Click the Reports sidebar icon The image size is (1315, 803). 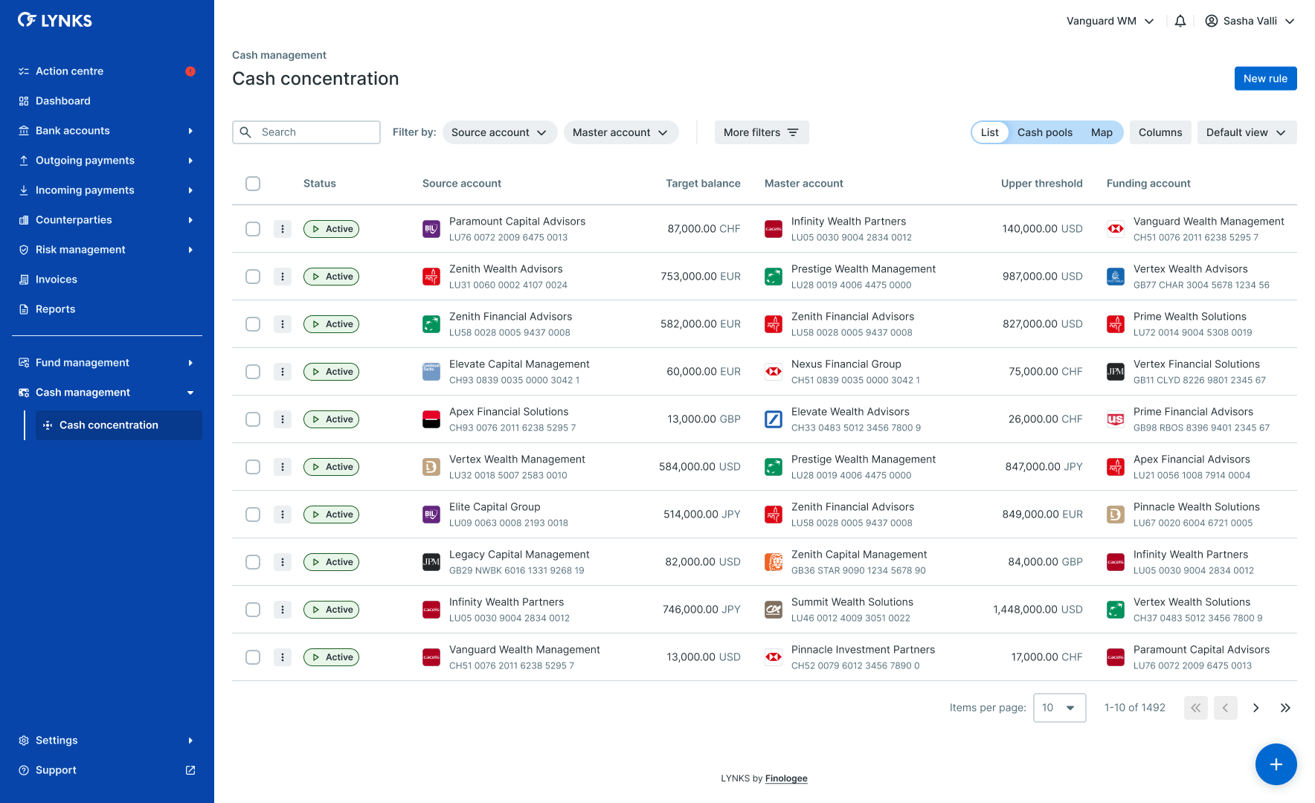coord(24,309)
